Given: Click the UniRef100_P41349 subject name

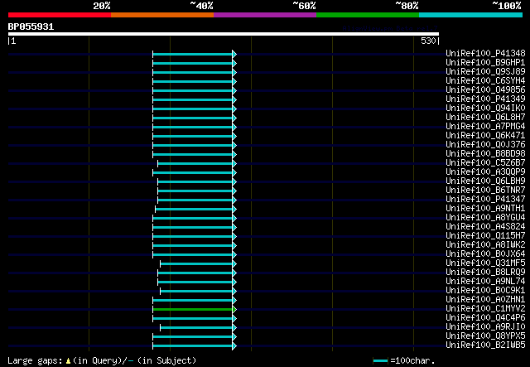Looking at the screenshot, I should point(485,99).
